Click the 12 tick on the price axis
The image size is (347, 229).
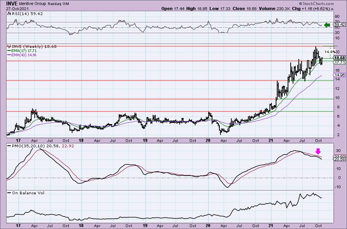[x=337, y=89]
